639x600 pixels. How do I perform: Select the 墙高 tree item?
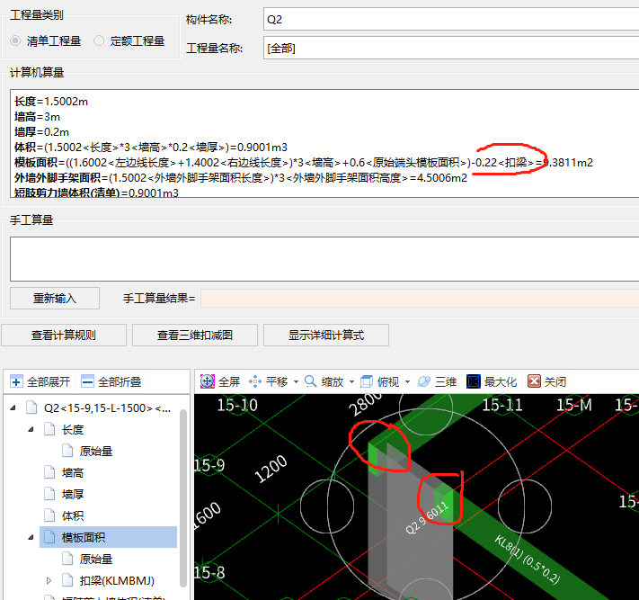[x=73, y=473]
